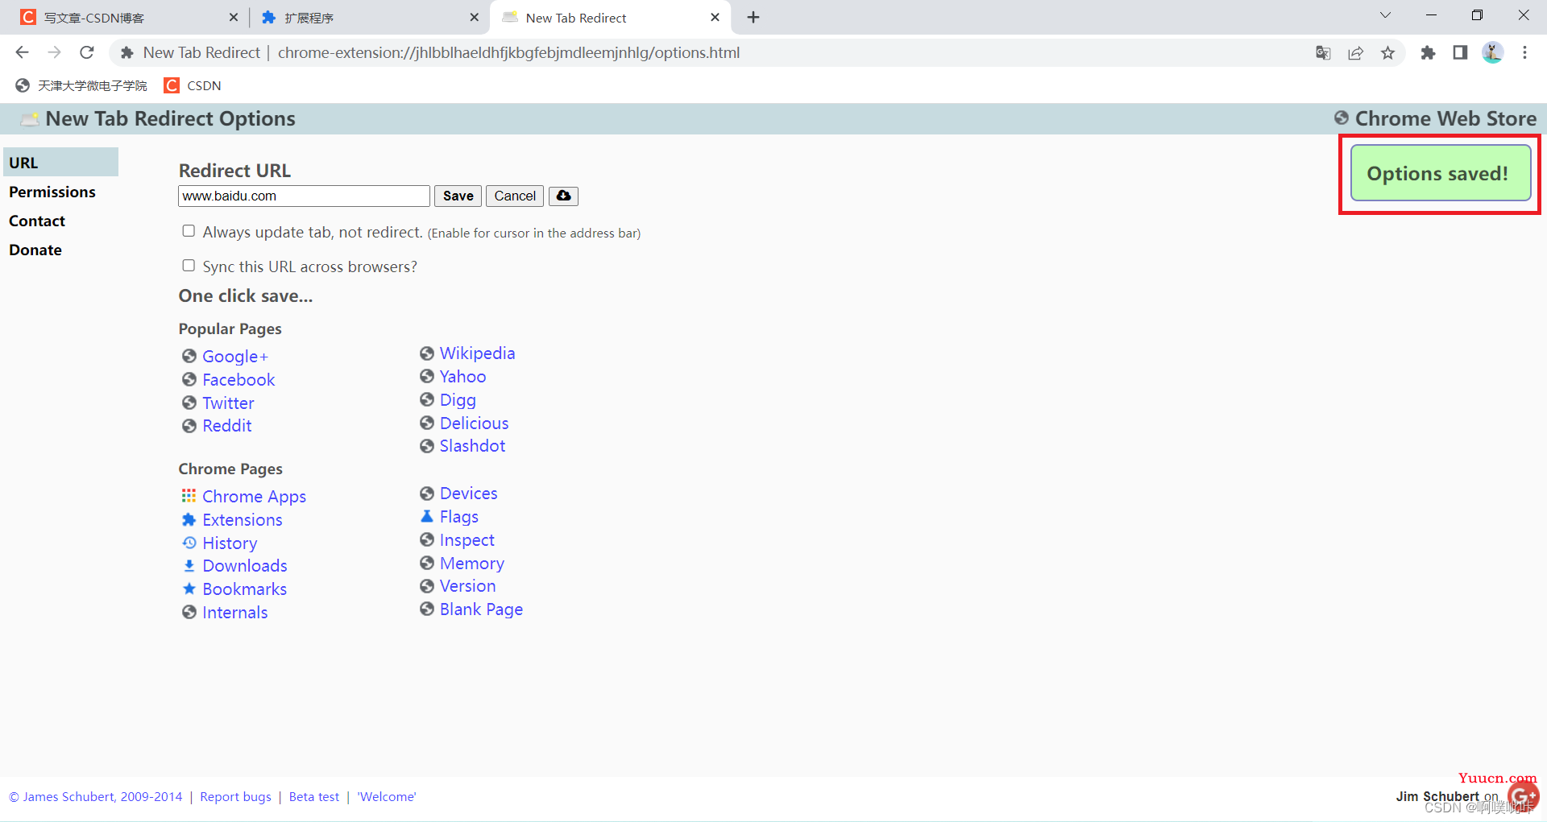Click the Report bugs footer link

235,796
